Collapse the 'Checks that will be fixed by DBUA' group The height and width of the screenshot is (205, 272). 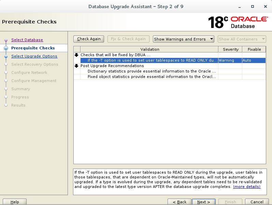[x=76, y=55]
